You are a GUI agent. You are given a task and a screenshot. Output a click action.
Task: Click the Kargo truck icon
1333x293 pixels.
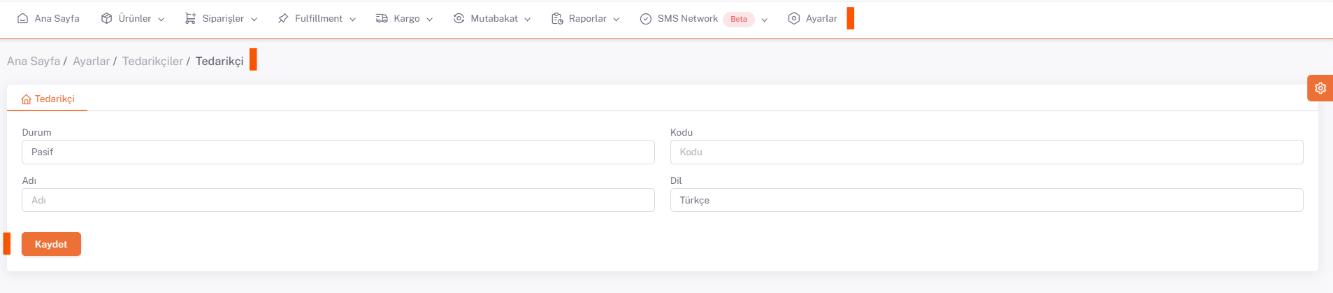(382, 19)
